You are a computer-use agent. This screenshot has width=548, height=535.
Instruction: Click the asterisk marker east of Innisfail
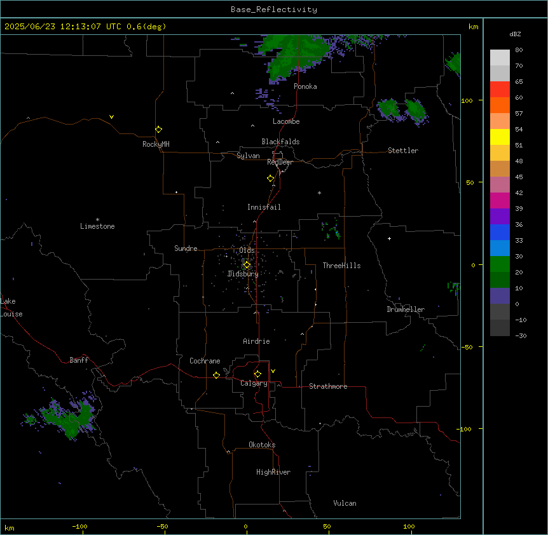[319, 193]
